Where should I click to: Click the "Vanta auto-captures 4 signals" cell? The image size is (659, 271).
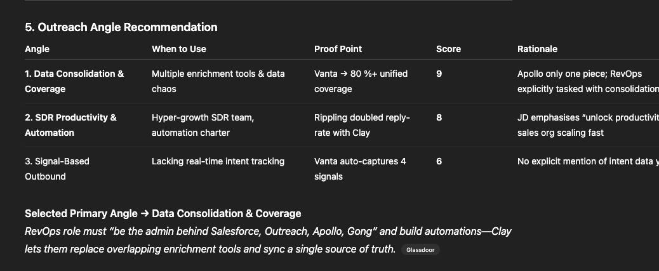pos(360,169)
